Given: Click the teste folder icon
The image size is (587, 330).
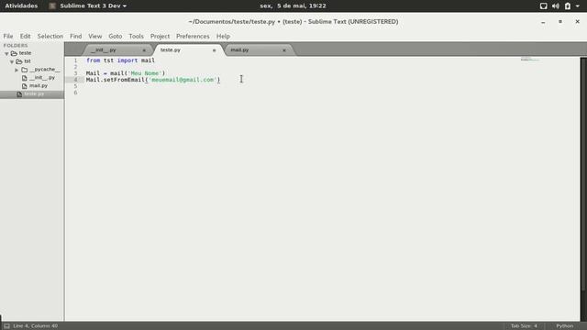Looking at the screenshot, I should point(14,53).
